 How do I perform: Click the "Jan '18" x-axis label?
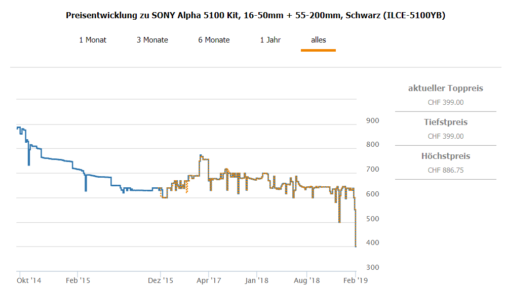pos(257,279)
